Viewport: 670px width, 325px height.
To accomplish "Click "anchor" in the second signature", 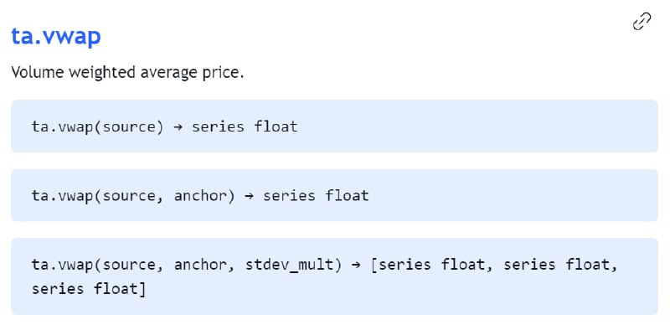I will tap(200, 196).
